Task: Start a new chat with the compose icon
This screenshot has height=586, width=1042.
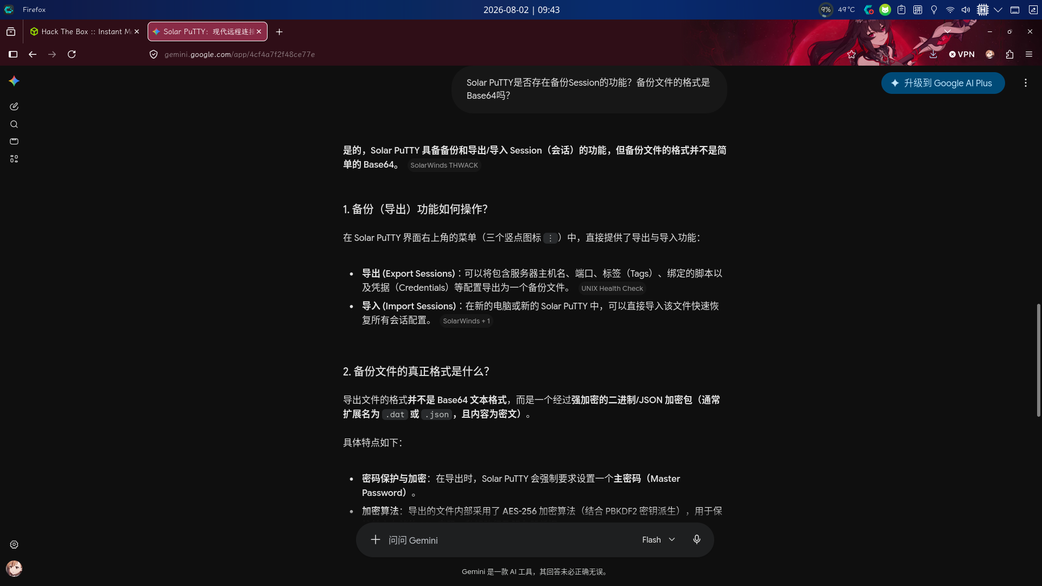Action: [x=14, y=106]
